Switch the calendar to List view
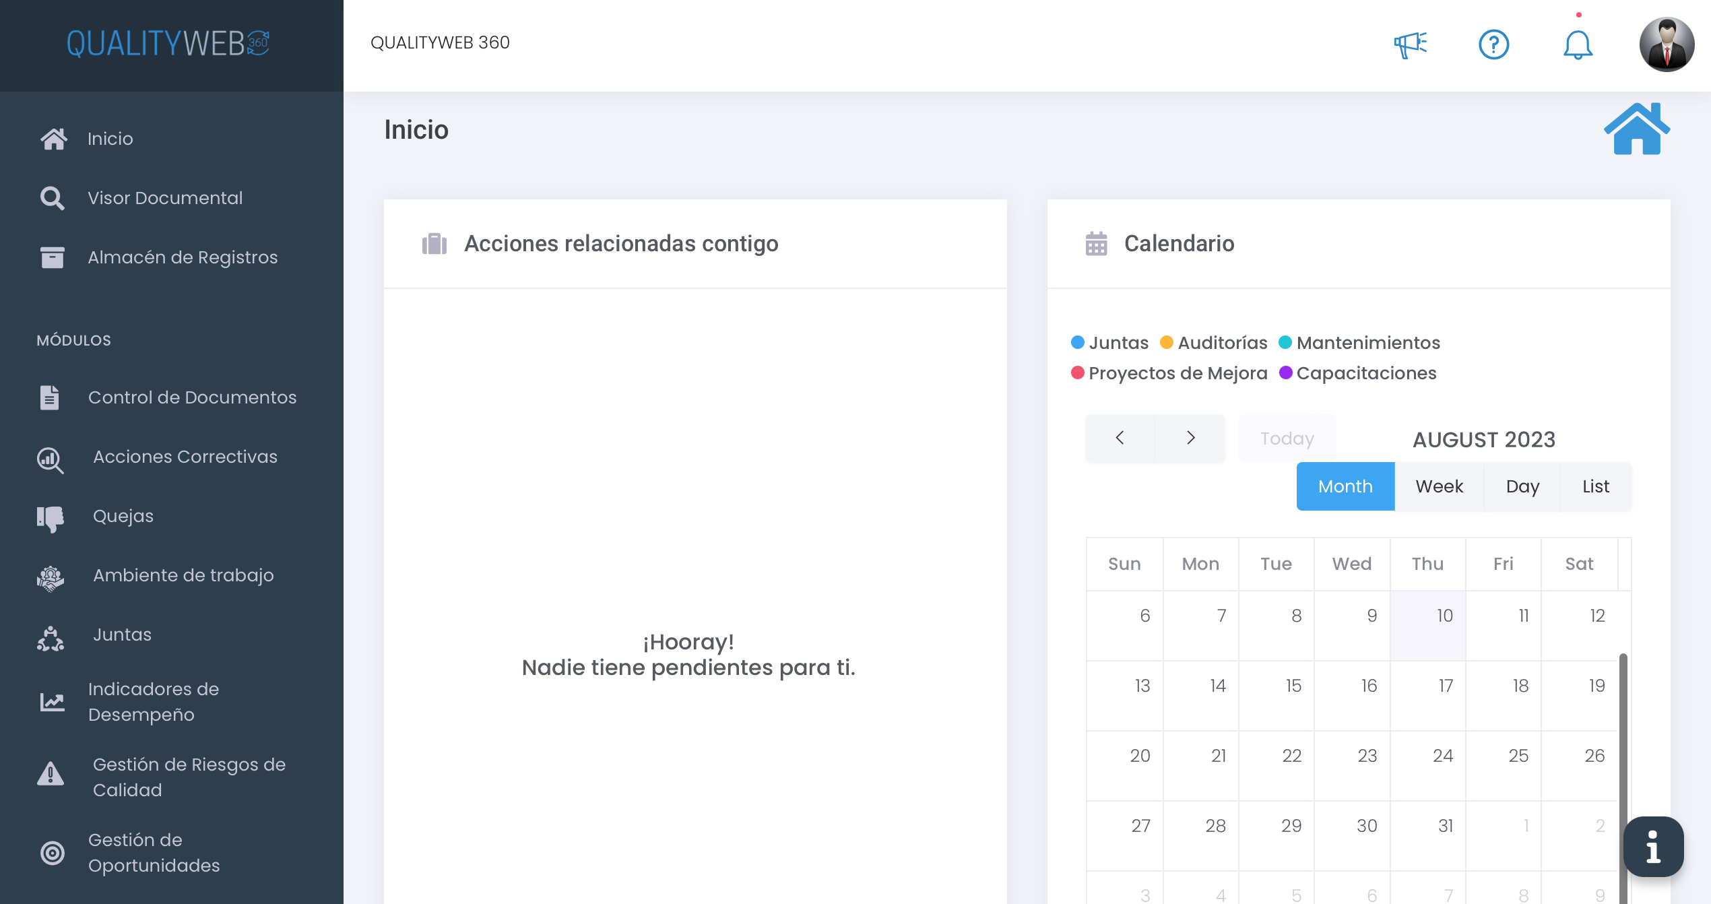Viewport: 1711px width, 904px height. (1595, 486)
